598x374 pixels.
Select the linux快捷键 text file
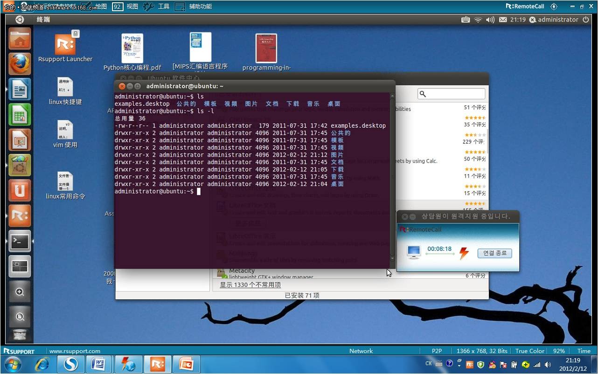65,91
